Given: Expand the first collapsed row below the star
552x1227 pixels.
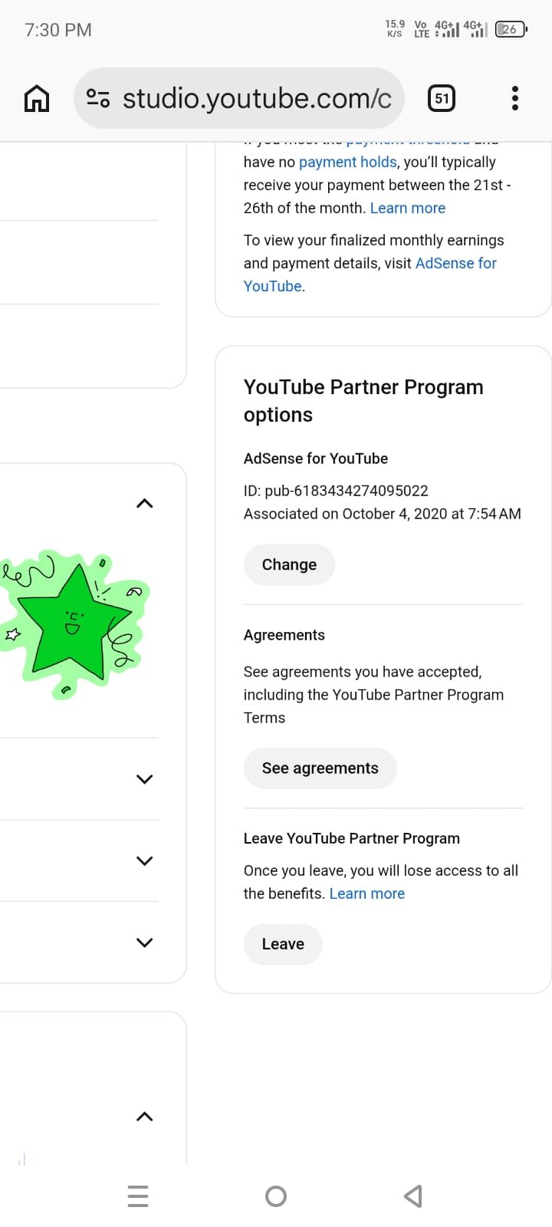Looking at the screenshot, I should pos(144,779).
